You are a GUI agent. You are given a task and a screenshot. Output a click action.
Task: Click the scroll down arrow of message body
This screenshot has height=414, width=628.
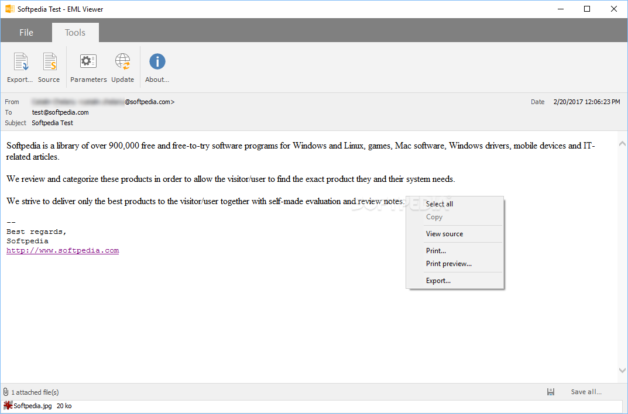point(622,370)
